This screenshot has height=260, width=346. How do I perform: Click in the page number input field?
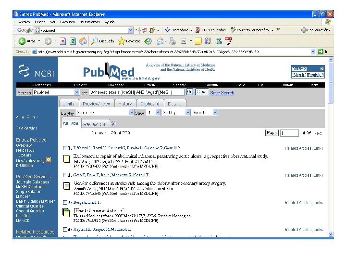tap(289, 133)
